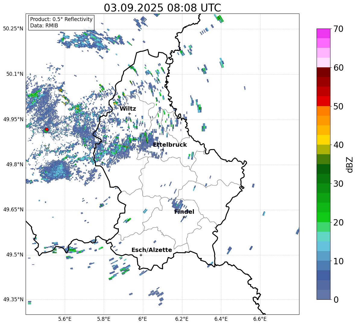Click the magenta top colorbar swatch
Viewport: 357px width, 325px height.
pos(323,33)
